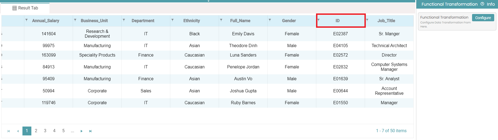The height and width of the screenshot is (140, 498).
Task: Go to the last page of results
Action: point(91,131)
